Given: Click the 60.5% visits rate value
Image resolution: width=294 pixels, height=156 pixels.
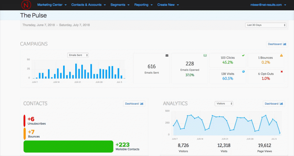Looking at the screenshot, I should (x=228, y=78).
